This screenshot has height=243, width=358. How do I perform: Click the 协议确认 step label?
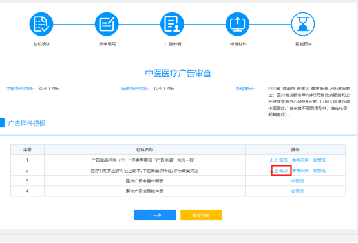(42, 44)
